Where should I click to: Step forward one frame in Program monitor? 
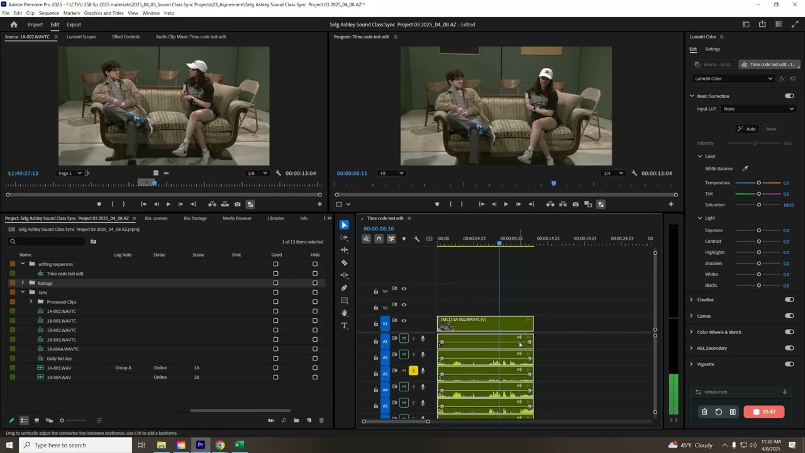518,204
